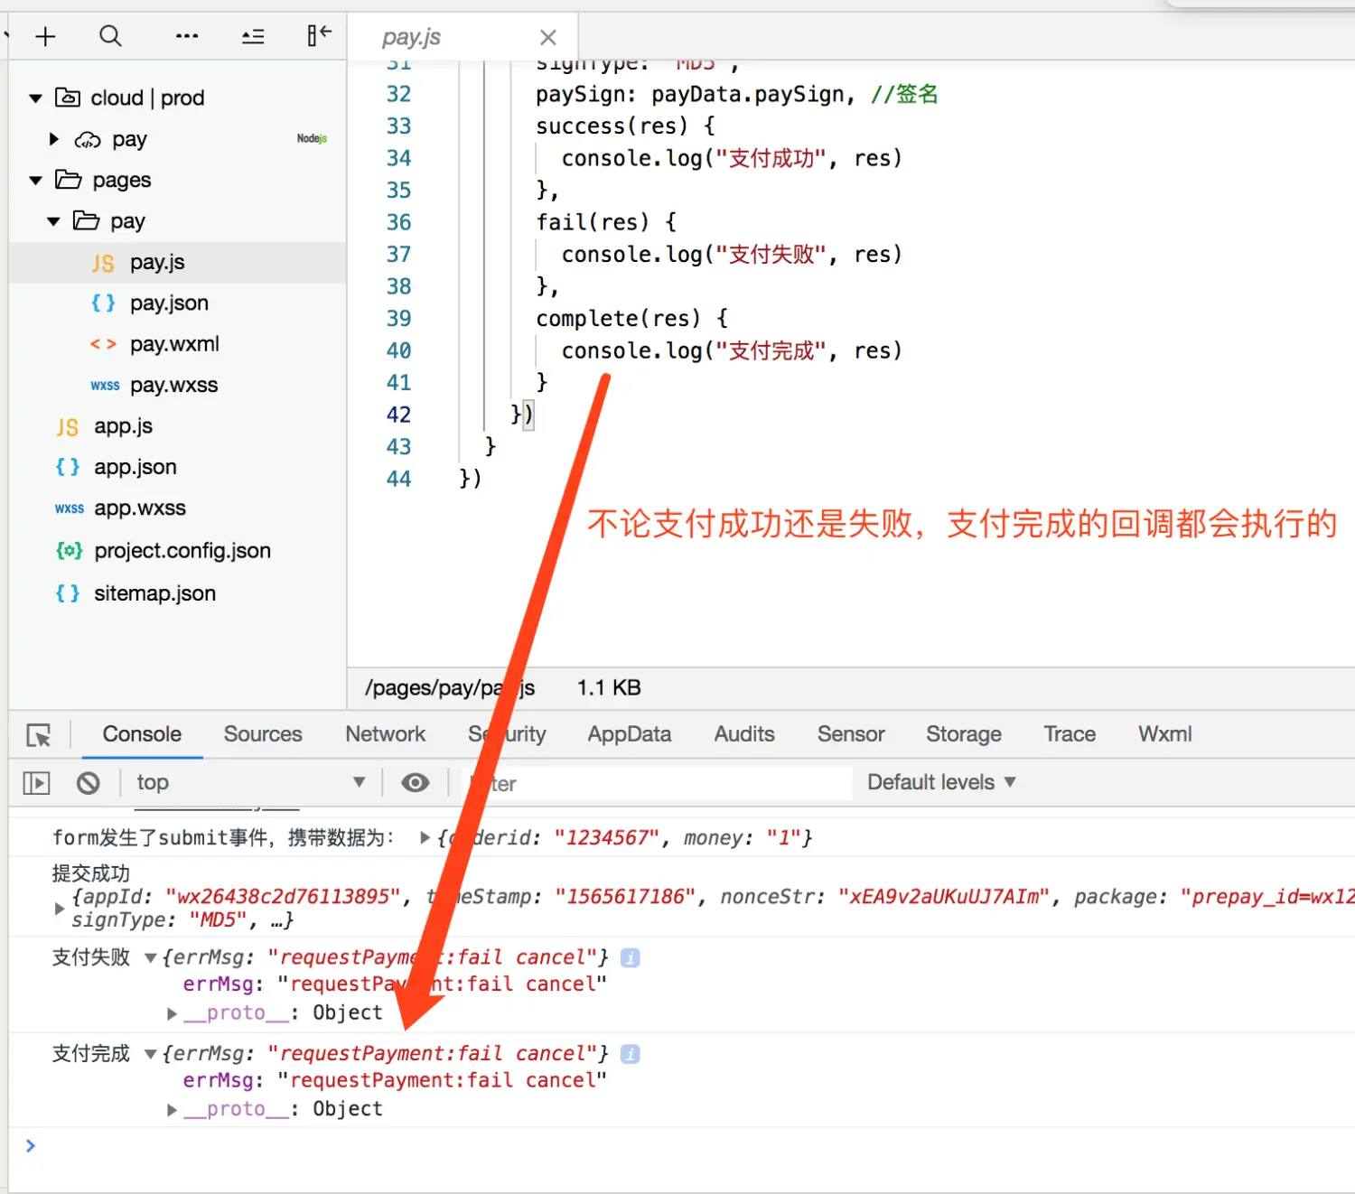Collapse the pages/pay subfolder arrow

point(53,221)
